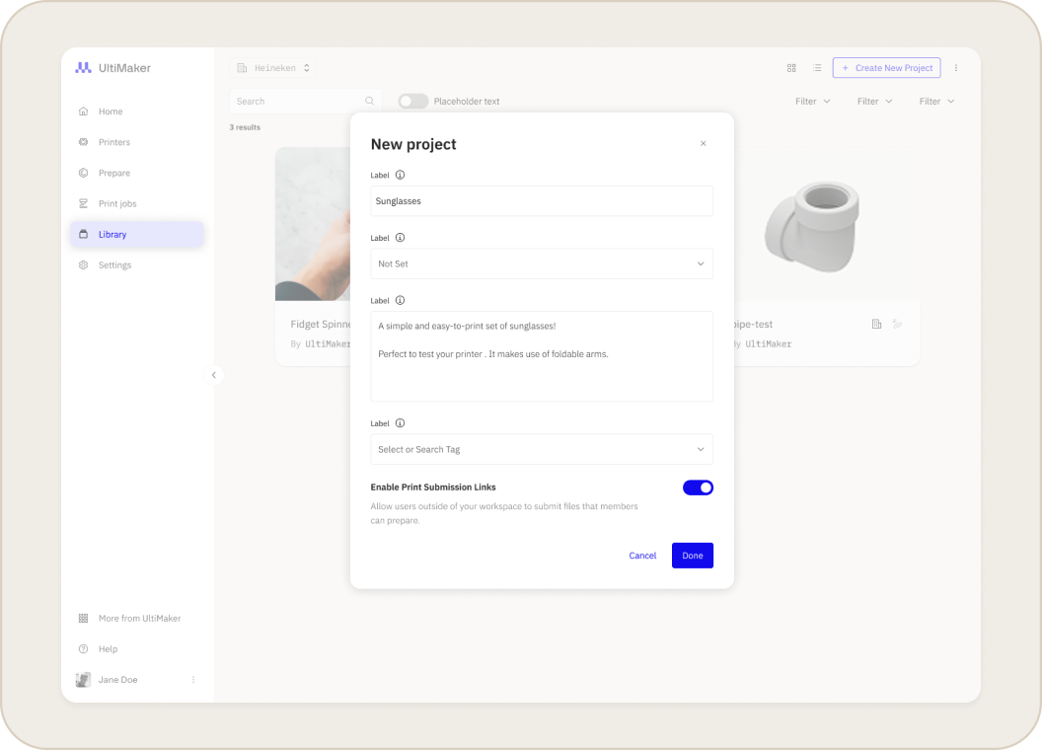Click the project description text area
1042x750 pixels.
click(542, 356)
